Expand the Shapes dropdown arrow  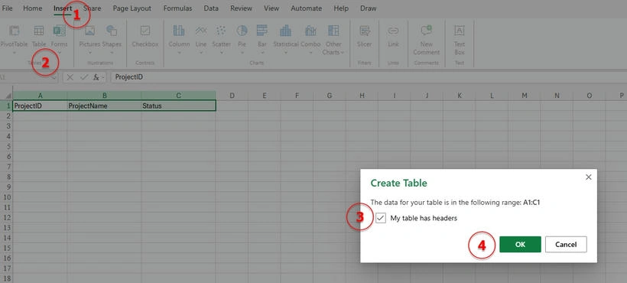(112, 52)
